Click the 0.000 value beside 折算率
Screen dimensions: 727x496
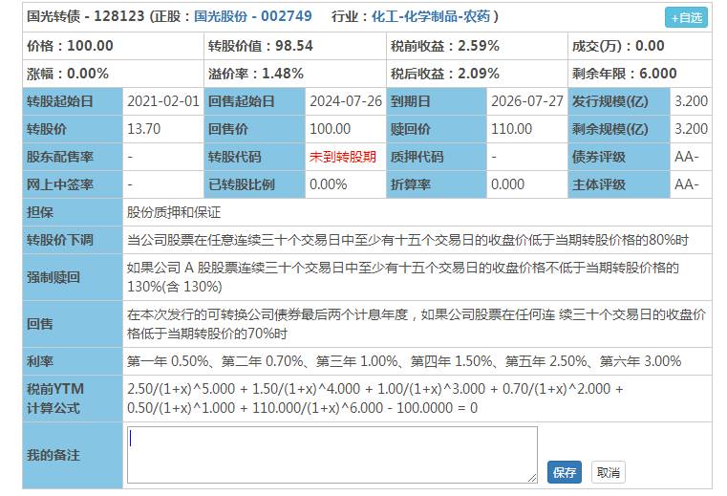coord(507,184)
